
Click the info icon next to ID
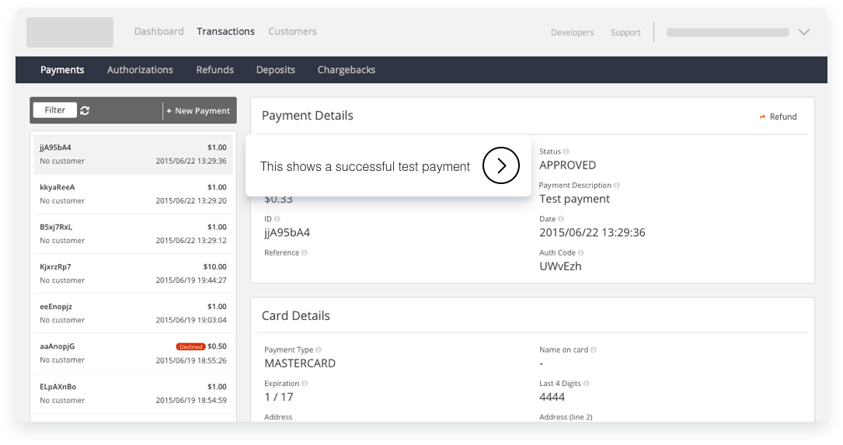tap(277, 219)
